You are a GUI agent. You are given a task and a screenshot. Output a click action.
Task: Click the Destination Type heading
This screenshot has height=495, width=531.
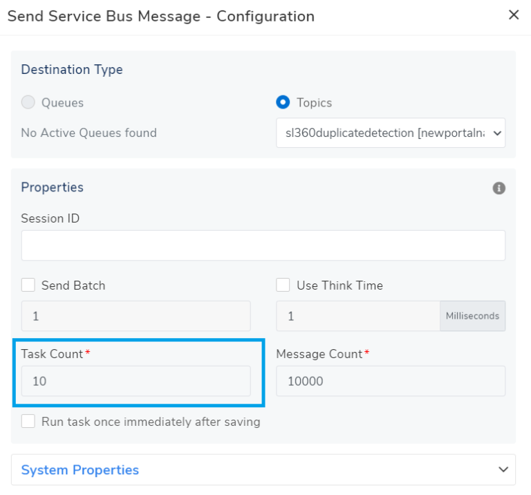coord(72,70)
